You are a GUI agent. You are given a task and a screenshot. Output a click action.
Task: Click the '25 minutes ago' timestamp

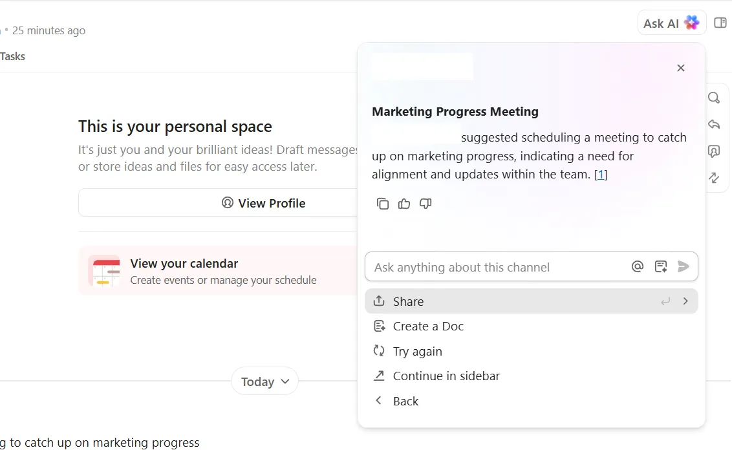(x=48, y=31)
